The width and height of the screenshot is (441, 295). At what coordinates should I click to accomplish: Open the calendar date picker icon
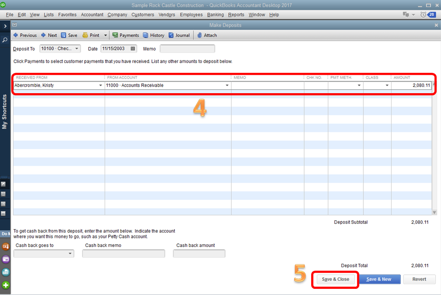(x=133, y=49)
